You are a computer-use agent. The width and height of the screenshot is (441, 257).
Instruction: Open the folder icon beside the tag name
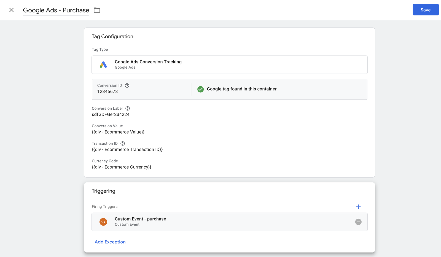97,10
